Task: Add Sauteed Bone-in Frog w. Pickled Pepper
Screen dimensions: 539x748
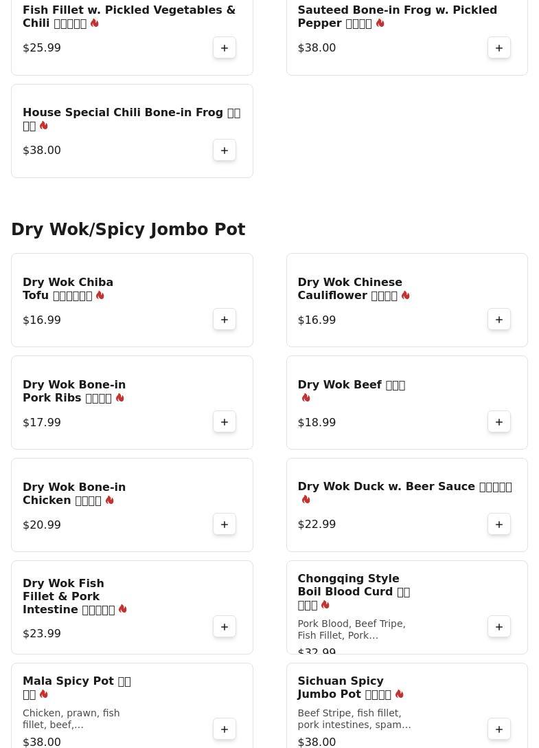Action: (x=499, y=48)
